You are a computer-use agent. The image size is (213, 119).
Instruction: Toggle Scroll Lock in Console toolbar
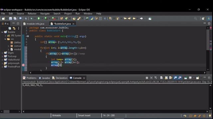point(166,78)
